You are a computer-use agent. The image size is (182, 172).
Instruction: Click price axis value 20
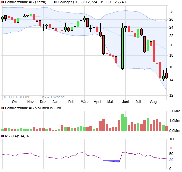click(171, 45)
